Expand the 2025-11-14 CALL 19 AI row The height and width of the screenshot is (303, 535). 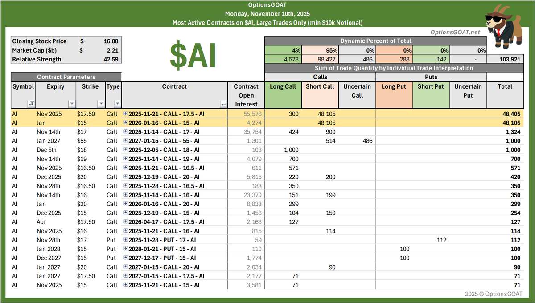pos(126,159)
